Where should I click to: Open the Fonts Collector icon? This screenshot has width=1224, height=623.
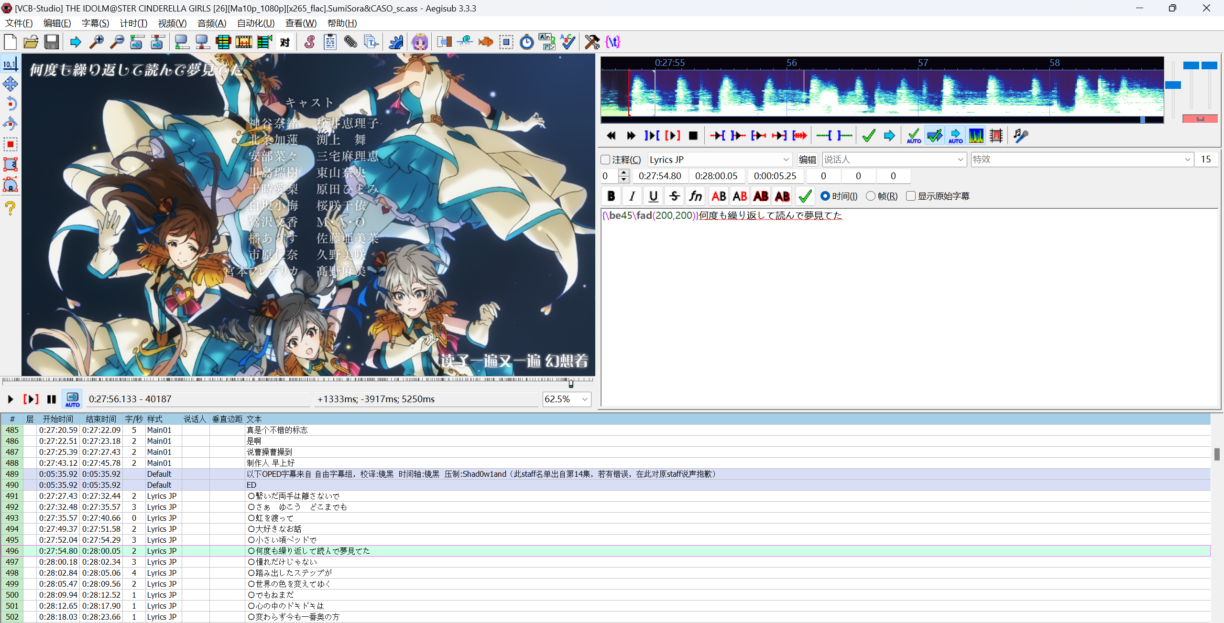[x=371, y=42]
